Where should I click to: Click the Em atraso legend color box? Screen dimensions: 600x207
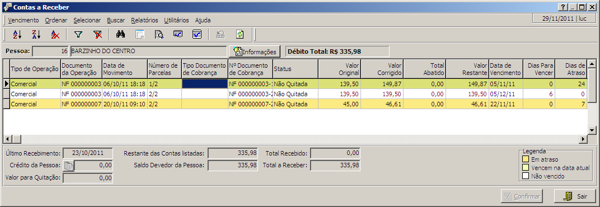click(526, 159)
